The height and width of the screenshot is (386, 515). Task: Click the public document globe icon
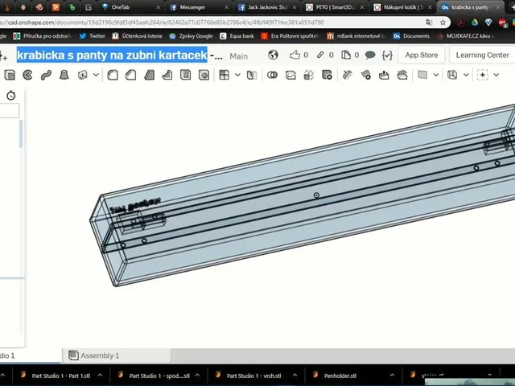pyautogui.click(x=273, y=55)
